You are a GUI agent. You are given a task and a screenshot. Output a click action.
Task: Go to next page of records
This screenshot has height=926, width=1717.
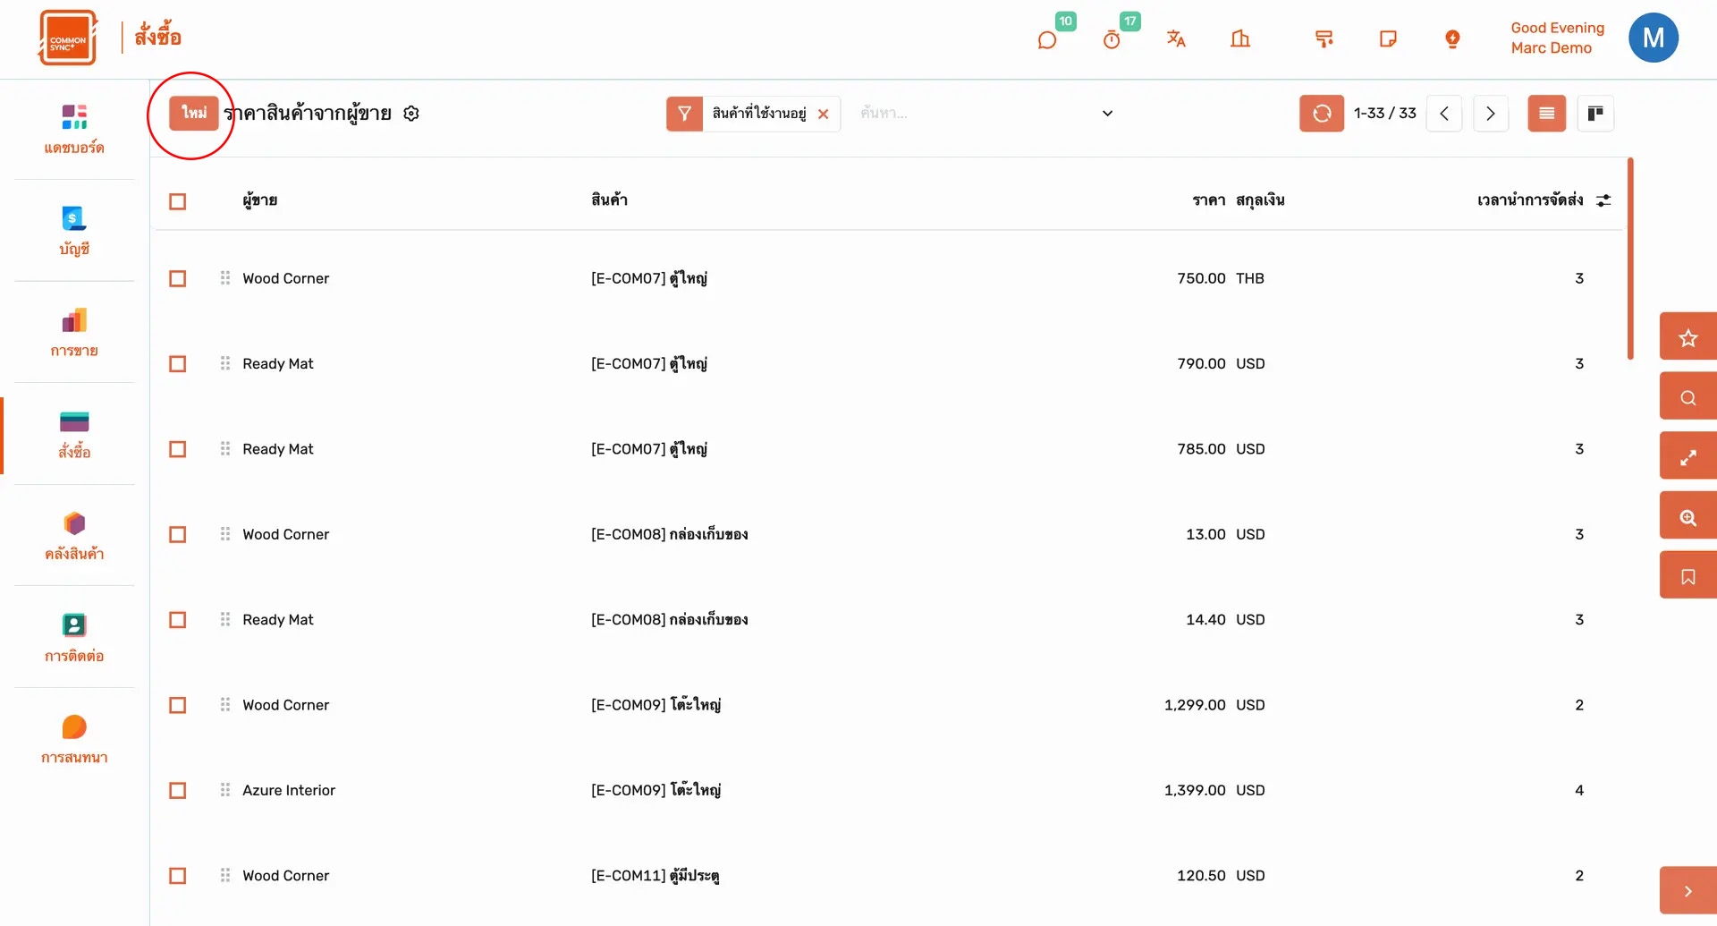1490,114
